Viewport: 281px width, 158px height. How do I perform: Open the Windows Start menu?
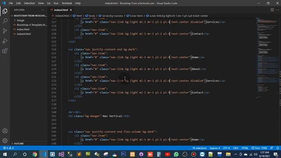coord(5,154)
